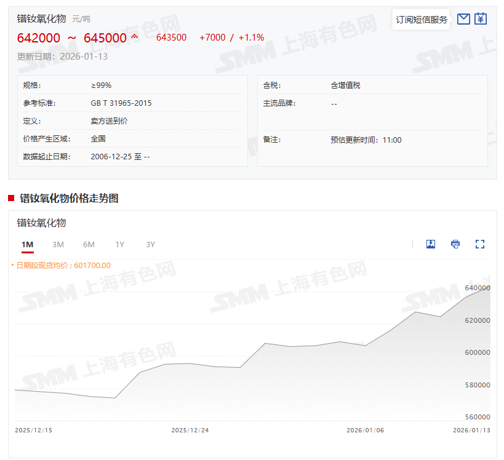Print the price trend chart
The image size is (504, 460).
(x=455, y=244)
